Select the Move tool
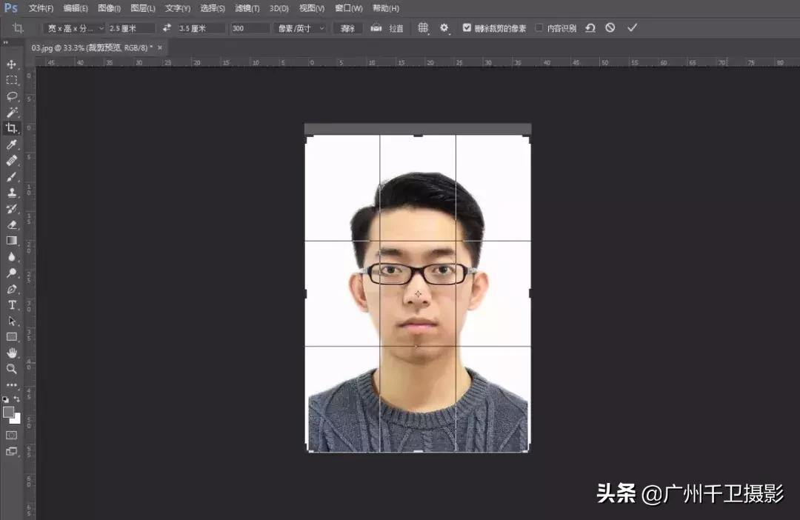Image resolution: width=800 pixels, height=520 pixels. tap(12, 64)
